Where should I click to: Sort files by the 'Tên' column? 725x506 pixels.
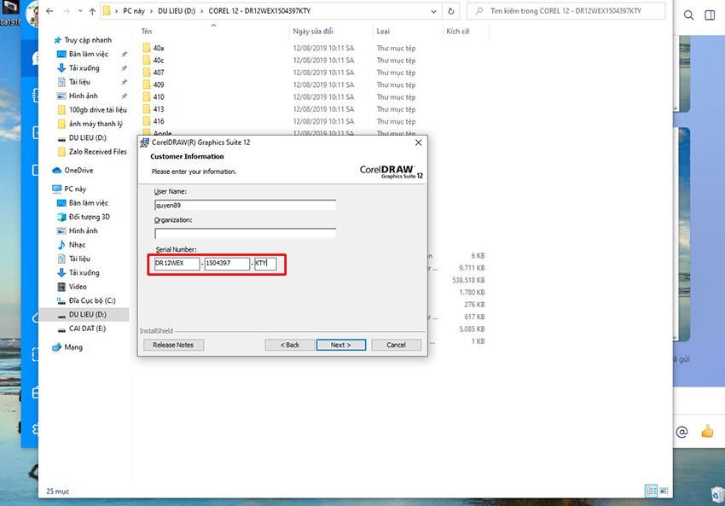click(x=146, y=32)
